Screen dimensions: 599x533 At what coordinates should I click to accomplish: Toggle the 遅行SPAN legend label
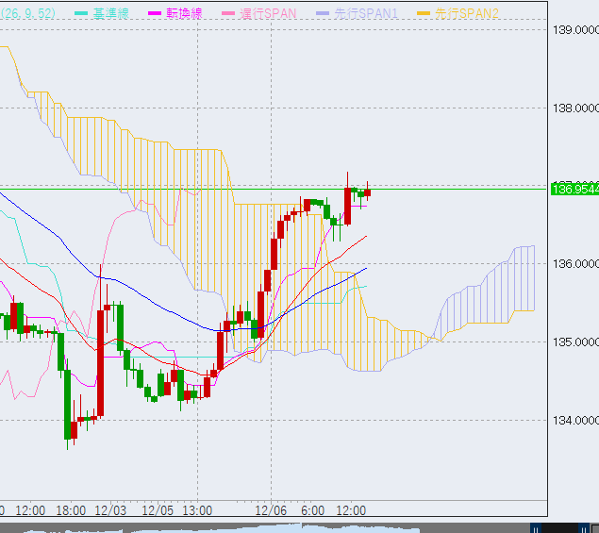click(x=269, y=14)
